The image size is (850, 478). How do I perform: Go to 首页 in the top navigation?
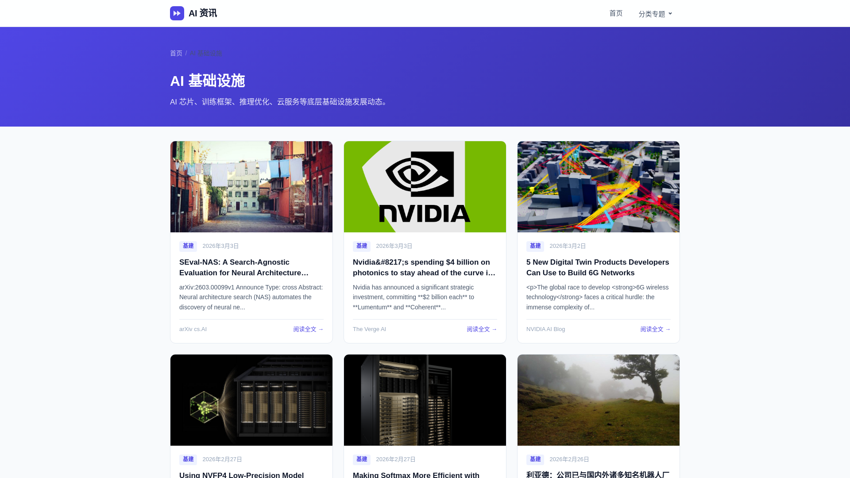616,13
